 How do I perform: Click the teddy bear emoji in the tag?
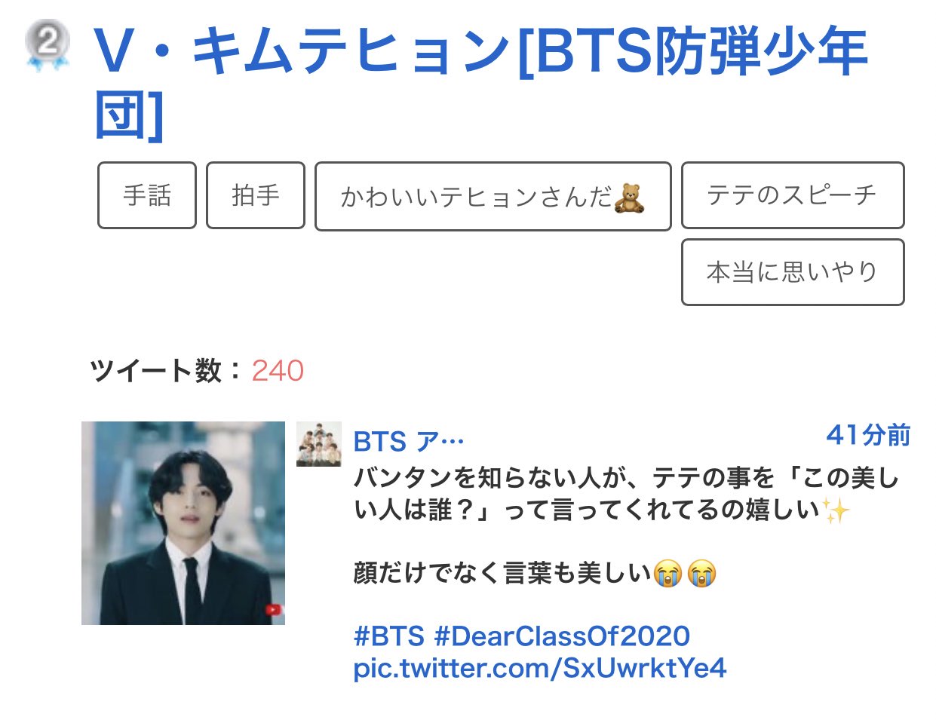[x=629, y=198]
